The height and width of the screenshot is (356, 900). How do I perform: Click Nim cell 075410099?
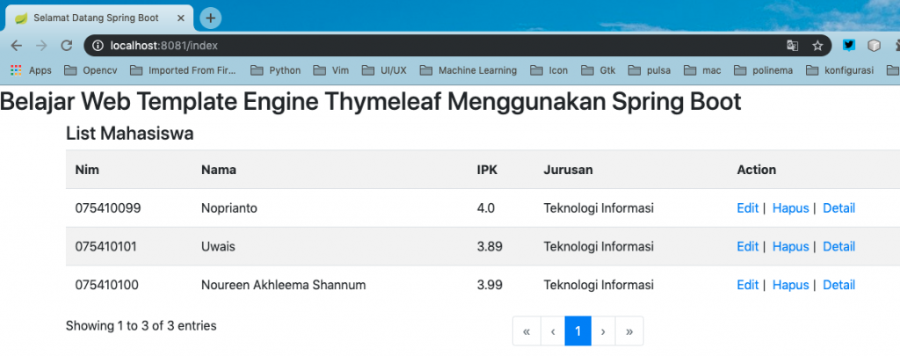[x=108, y=208]
